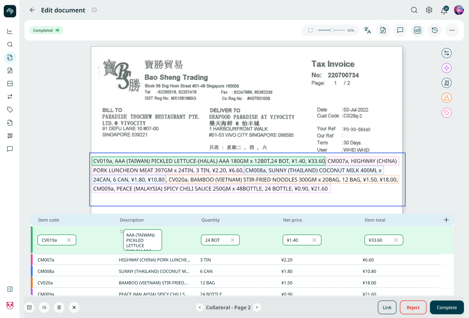Viewport: 469px width, 318px height.
Task: Edit the AAA (TAIWAN) PICKLED LETTUCE description field
Action: click(x=143, y=240)
